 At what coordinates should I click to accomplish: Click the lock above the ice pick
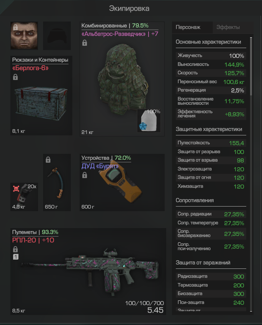tap(48, 160)
